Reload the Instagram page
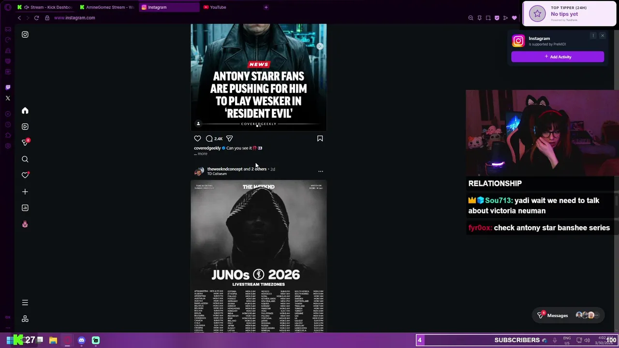The width and height of the screenshot is (619, 348). tap(36, 18)
